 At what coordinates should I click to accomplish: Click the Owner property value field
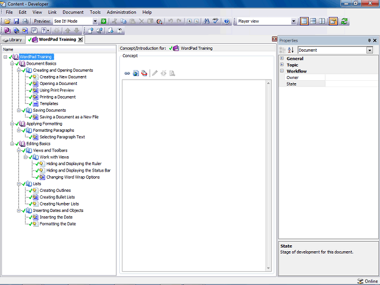(351, 78)
